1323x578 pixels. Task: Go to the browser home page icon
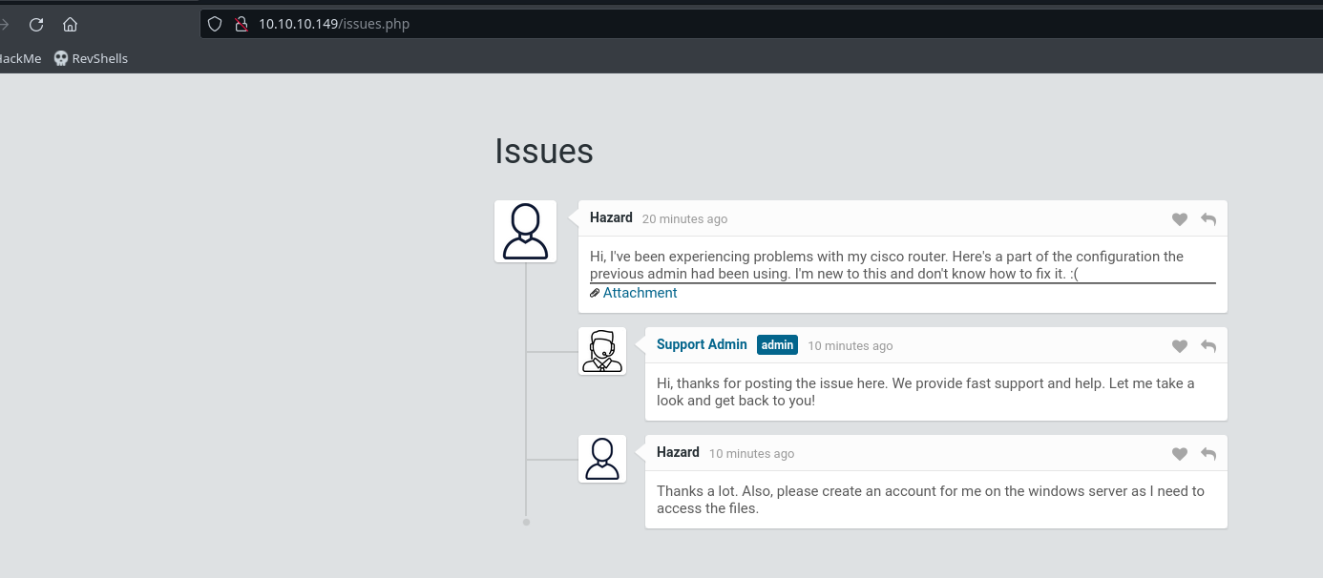coord(70,25)
